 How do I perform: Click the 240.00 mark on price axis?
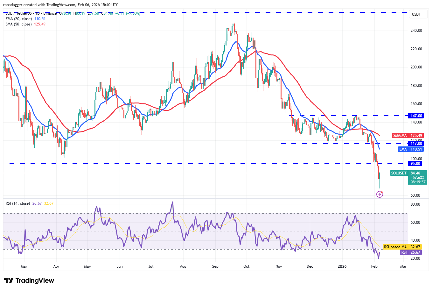coord(416,31)
